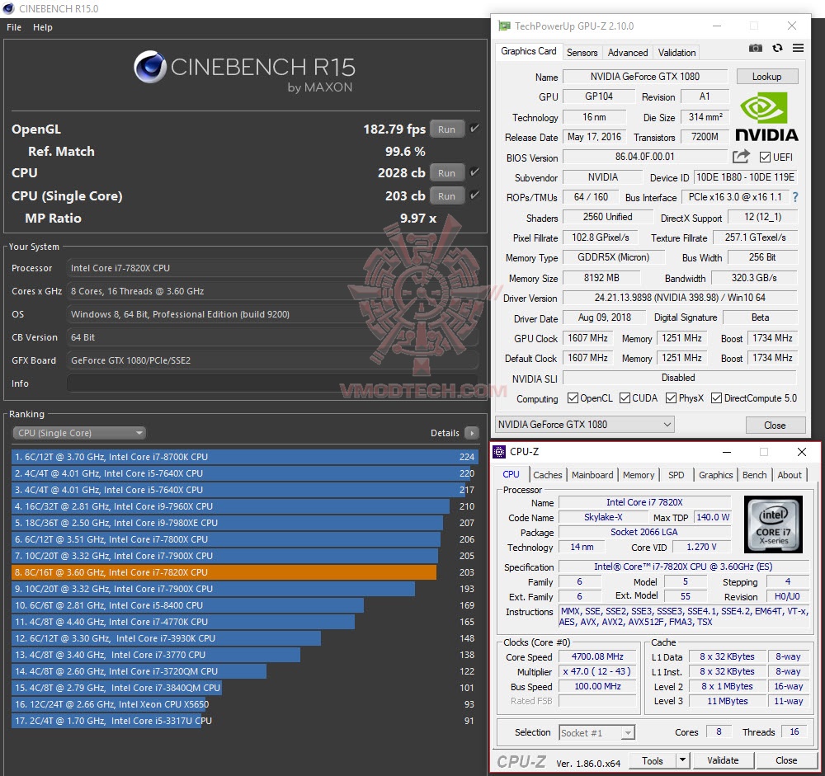The height and width of the screenshot is (776, 825).
Task: Open the CPU-Z Tools dropdown arrow
Action: 682,760
